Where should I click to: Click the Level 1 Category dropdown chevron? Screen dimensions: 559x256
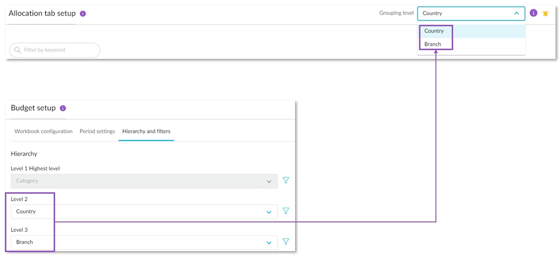click(269, 182)
